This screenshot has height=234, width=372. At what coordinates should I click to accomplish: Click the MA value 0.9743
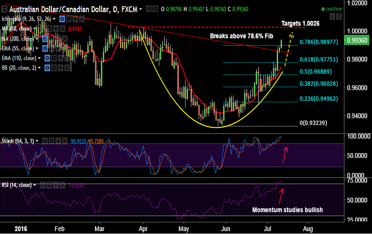(x=75, y=29)
